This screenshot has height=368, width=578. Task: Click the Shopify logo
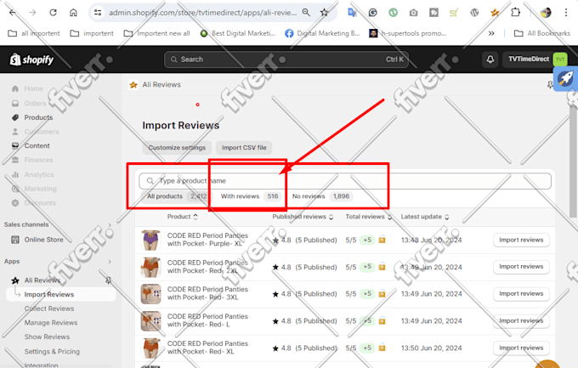click(x=31, y=59)
